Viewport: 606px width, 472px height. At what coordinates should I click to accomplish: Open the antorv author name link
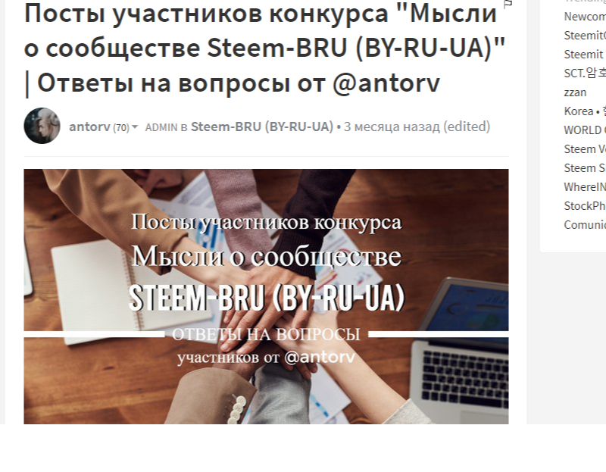pos(89,127)
